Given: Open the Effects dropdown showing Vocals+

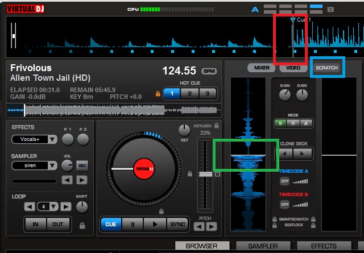Looking at the screenshot, I should pos(35,139).
